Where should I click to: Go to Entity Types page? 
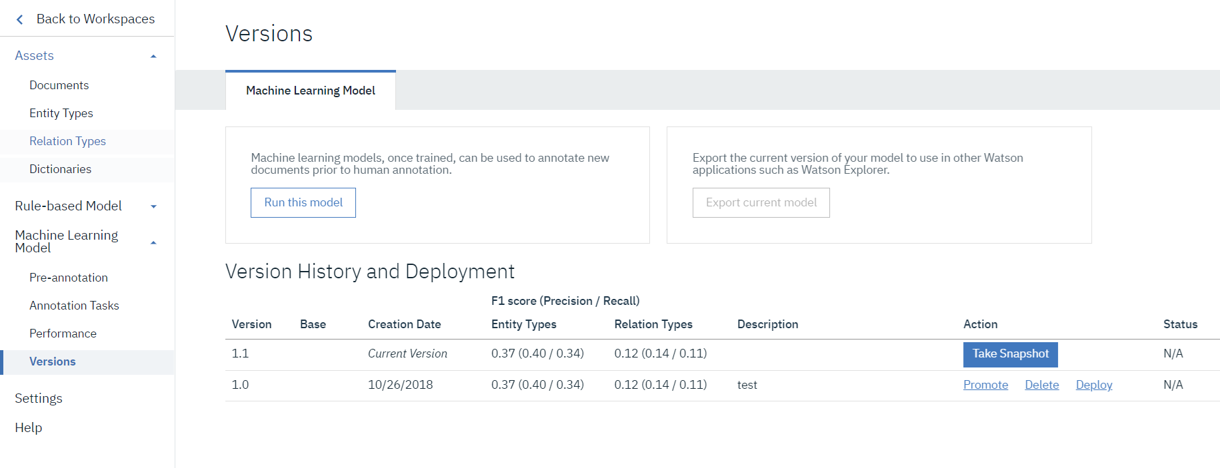coord(61,113)
